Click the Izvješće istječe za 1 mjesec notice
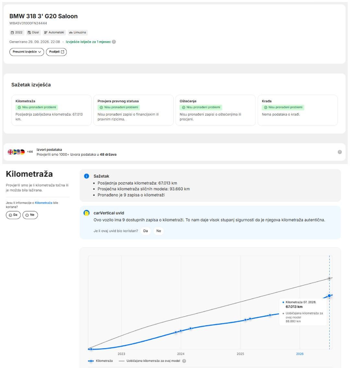 click(x=88, y=42)
